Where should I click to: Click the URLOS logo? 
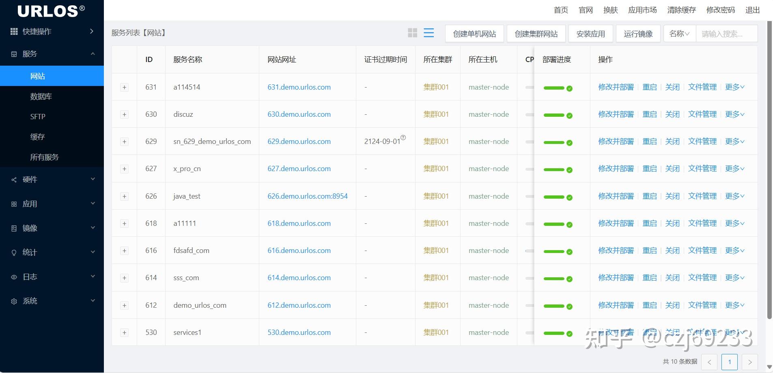pos(51,11)
